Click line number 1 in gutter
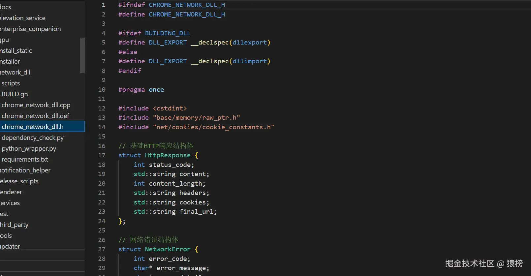Image resolution: width=531 pixels, height=276 pixels. click(104, 5)
